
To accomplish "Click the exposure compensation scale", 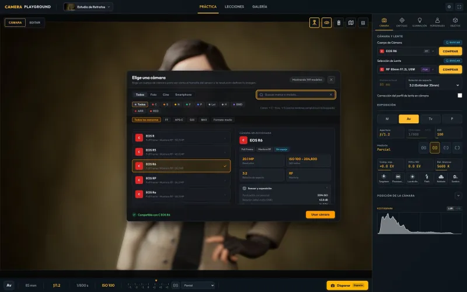I will [x=148, y=286].
